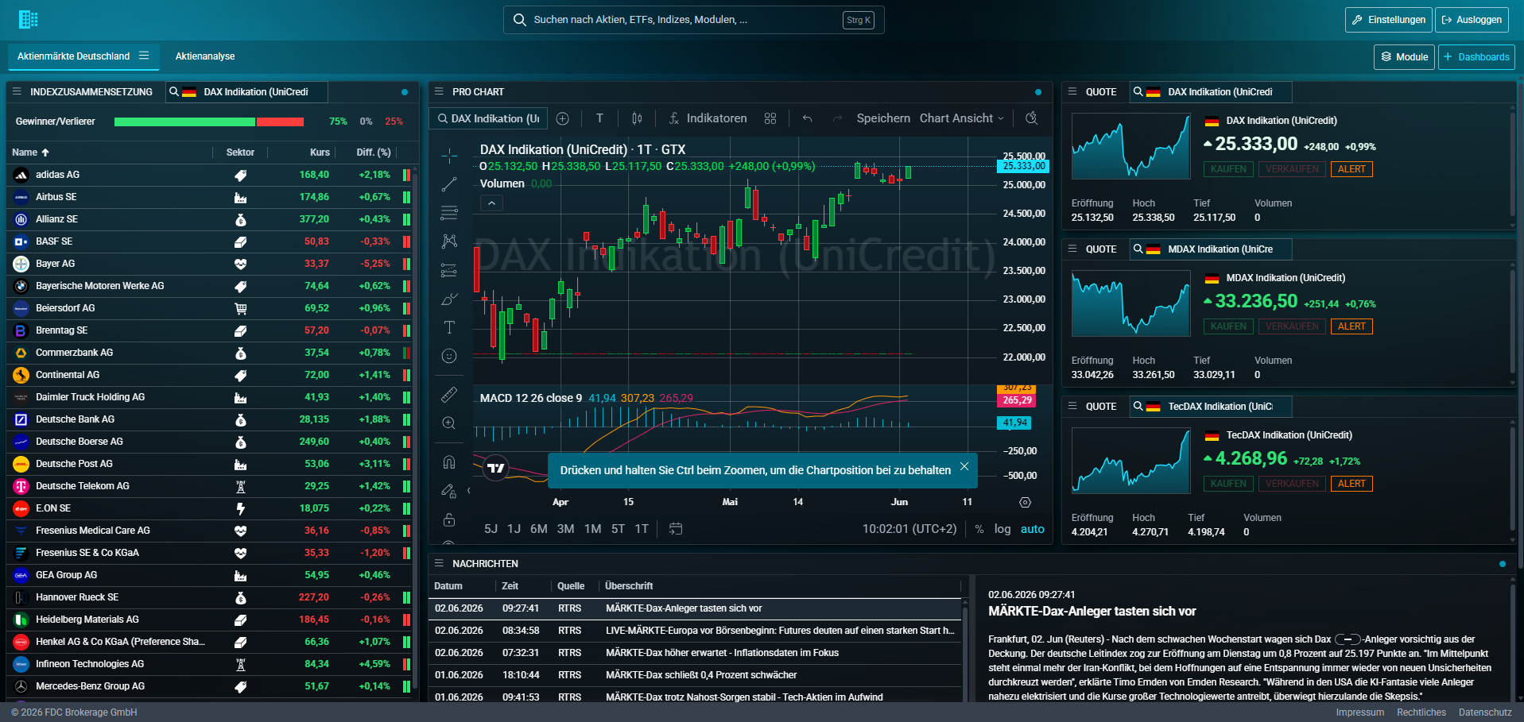Open the Indikatoren dialog

coord(708,118)
